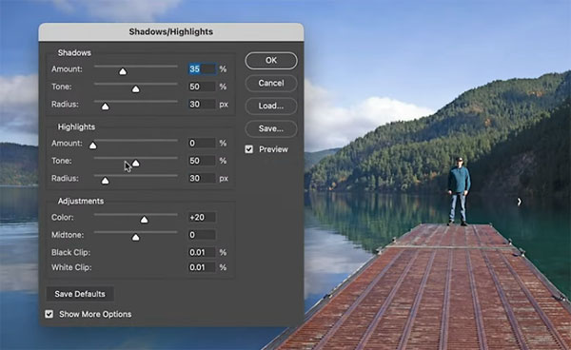Viewport: 571px width, 350px height.
Task: Click the Save... settings button
Action: (271, 128)
